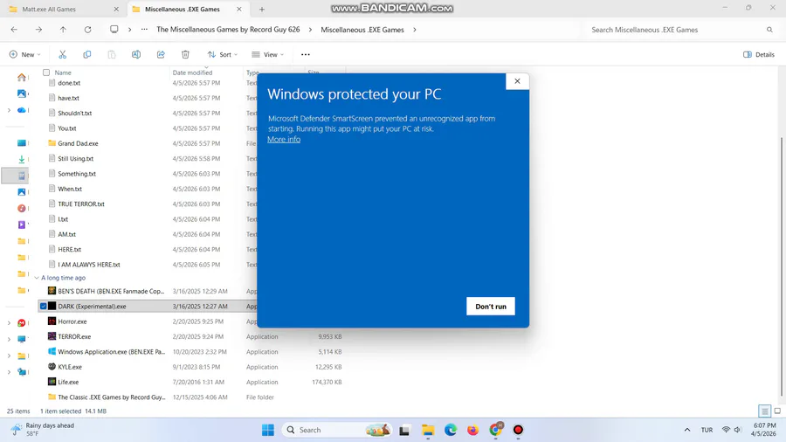Screen dimensions: 786x442
Task: Select the Grand Dad.exe folder
Action: point(78,143)
